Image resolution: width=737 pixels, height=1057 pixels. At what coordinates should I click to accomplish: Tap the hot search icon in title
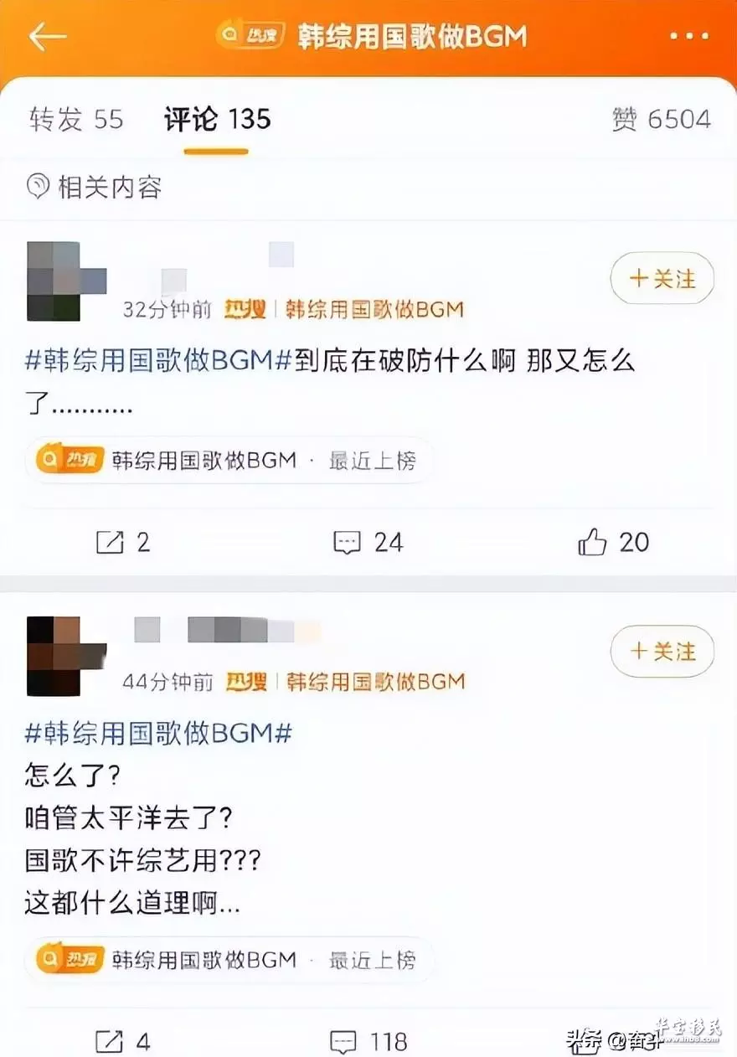point(250,35)
